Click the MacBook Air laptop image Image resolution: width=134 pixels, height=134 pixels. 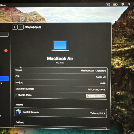pos(60,46)
